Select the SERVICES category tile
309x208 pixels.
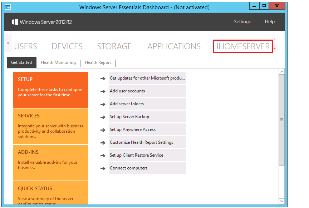tap(51, 126)
